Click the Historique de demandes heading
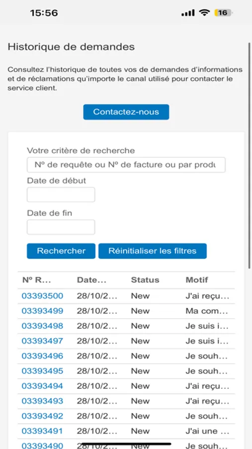 [x=71, y=47]
